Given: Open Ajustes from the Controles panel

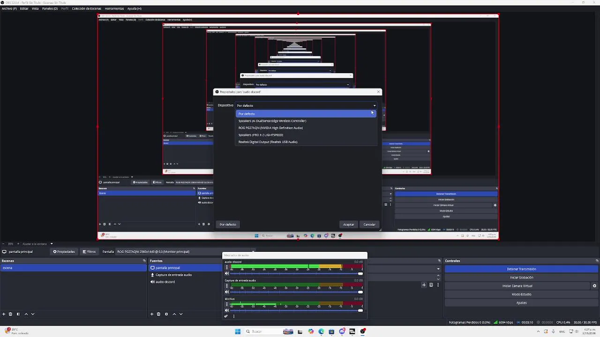Looking at the screenshot, I should pos(521,303).
